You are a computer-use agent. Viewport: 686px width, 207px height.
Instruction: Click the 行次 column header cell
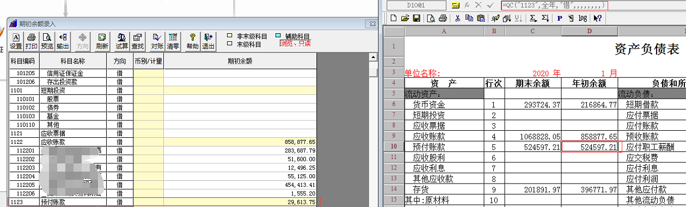click(494, 83)
